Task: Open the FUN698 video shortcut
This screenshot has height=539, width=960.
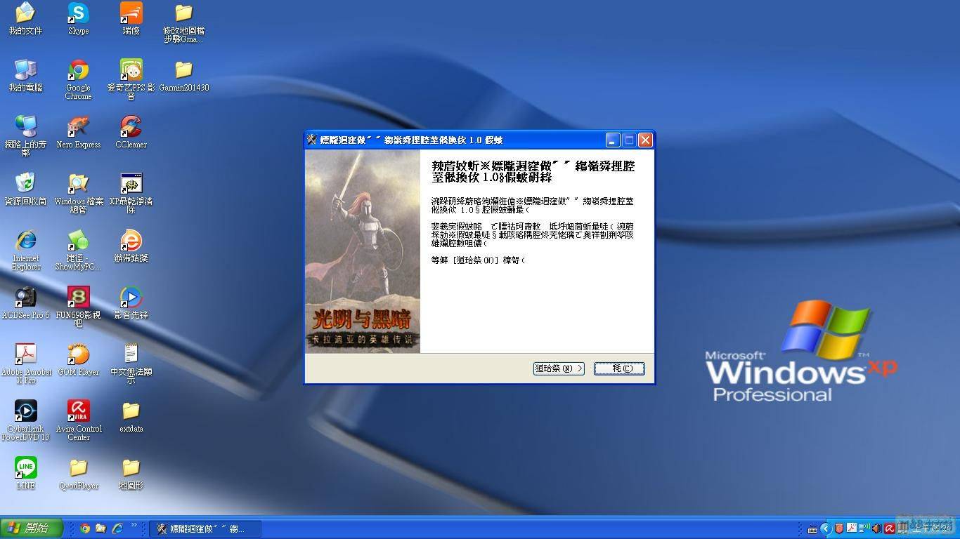Action: point(78,307)
